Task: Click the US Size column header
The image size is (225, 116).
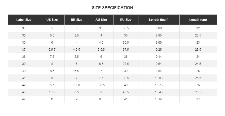Action: 52,20
